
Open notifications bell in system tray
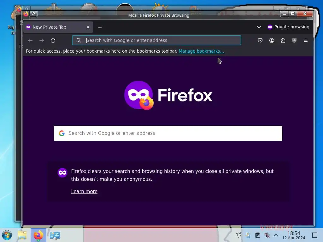coord(239,235)
